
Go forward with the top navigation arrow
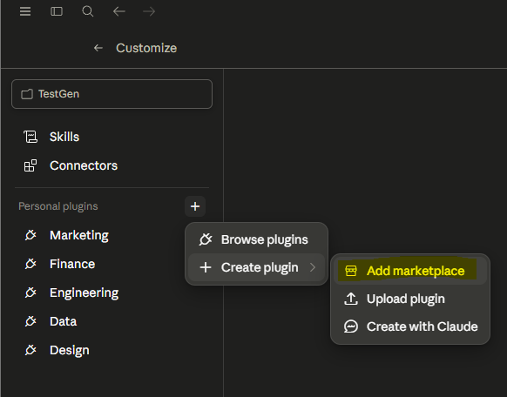(x=149, y=11)
